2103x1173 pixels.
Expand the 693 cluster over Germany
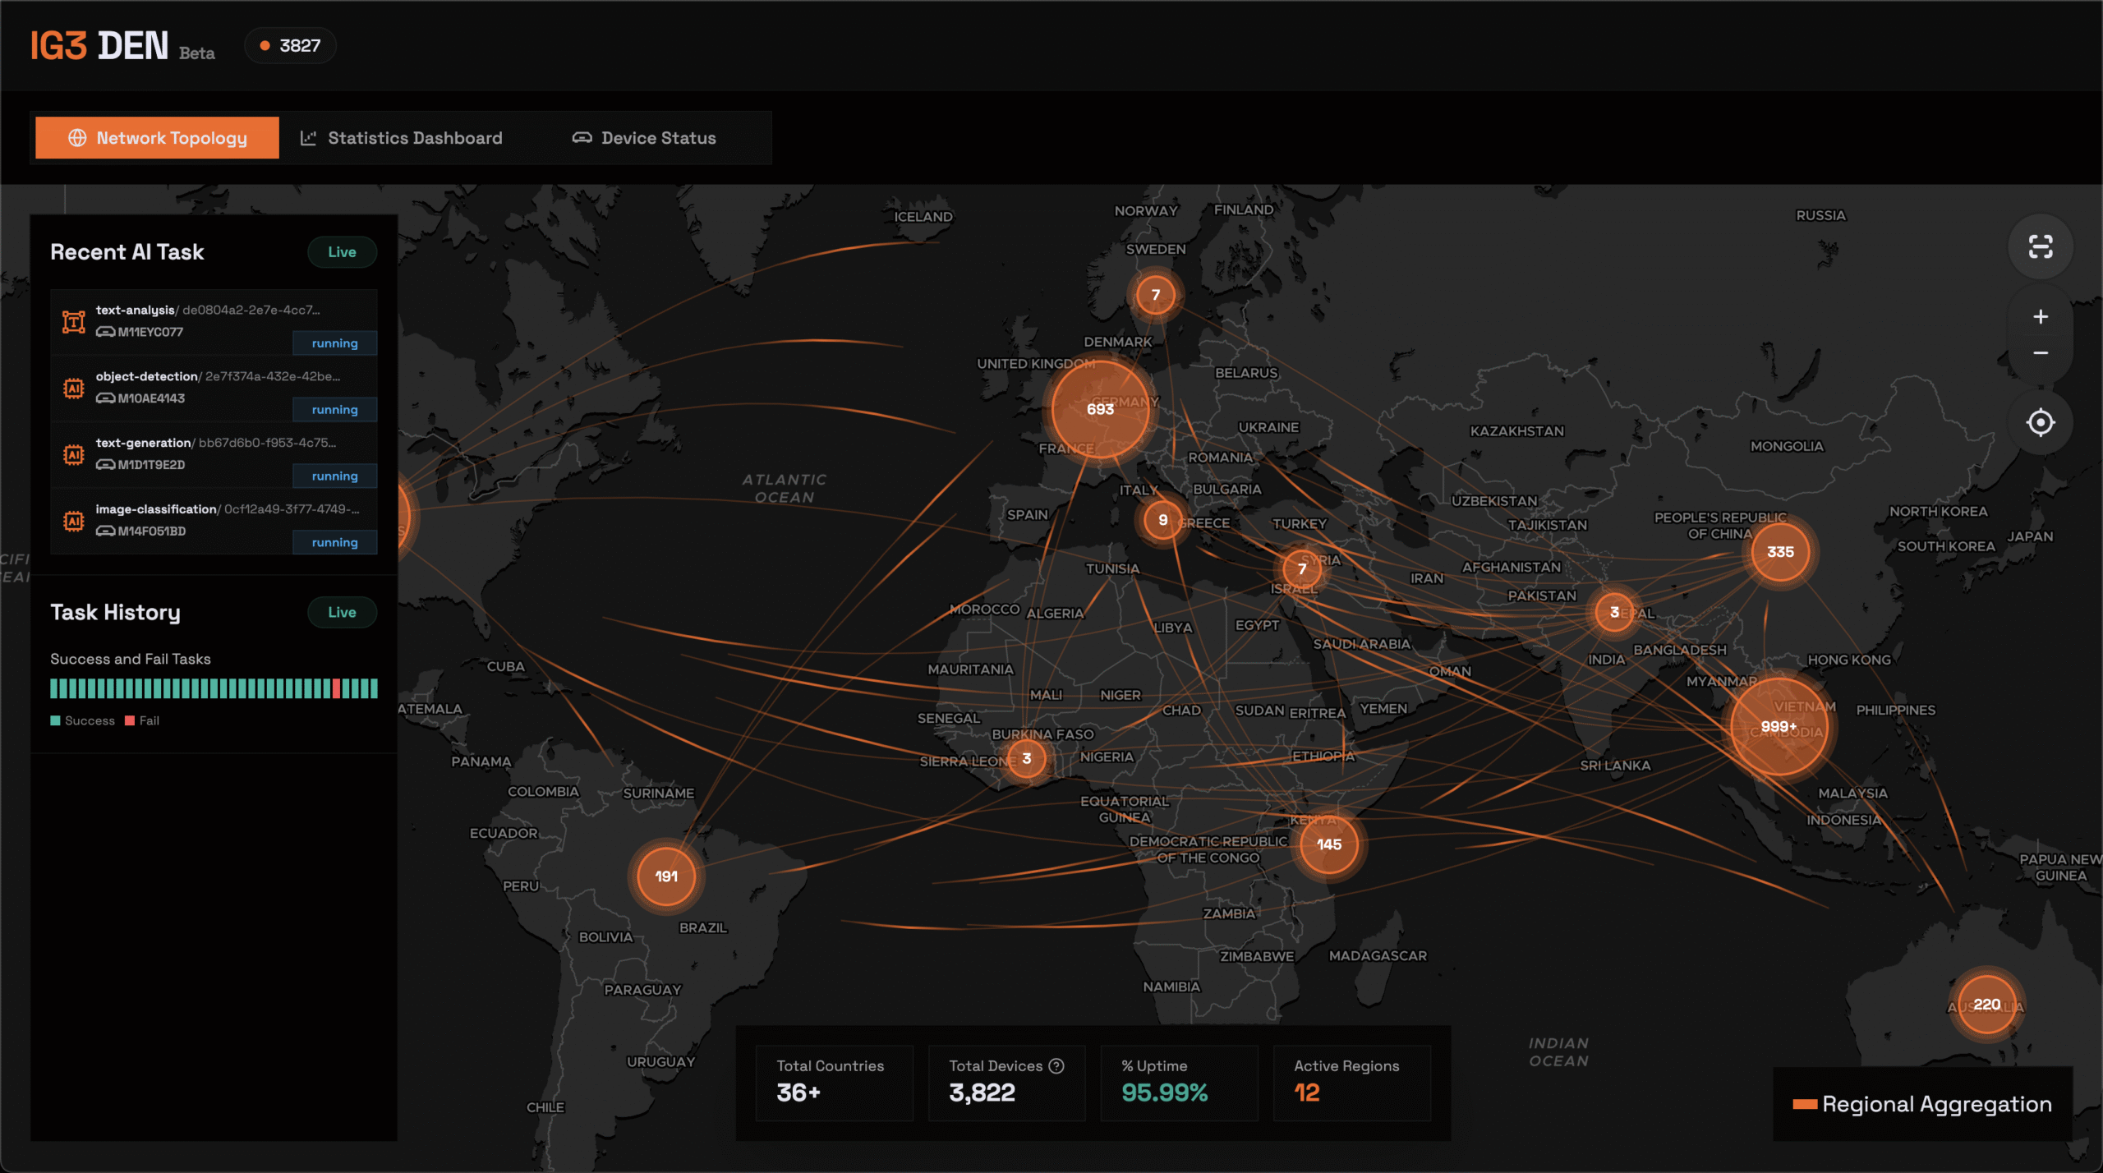tap(1100, 409)
